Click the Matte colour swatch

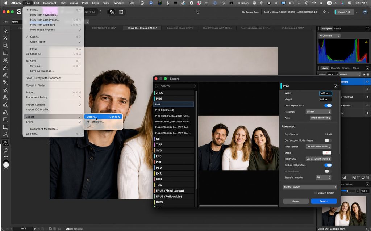pos(327,153)
